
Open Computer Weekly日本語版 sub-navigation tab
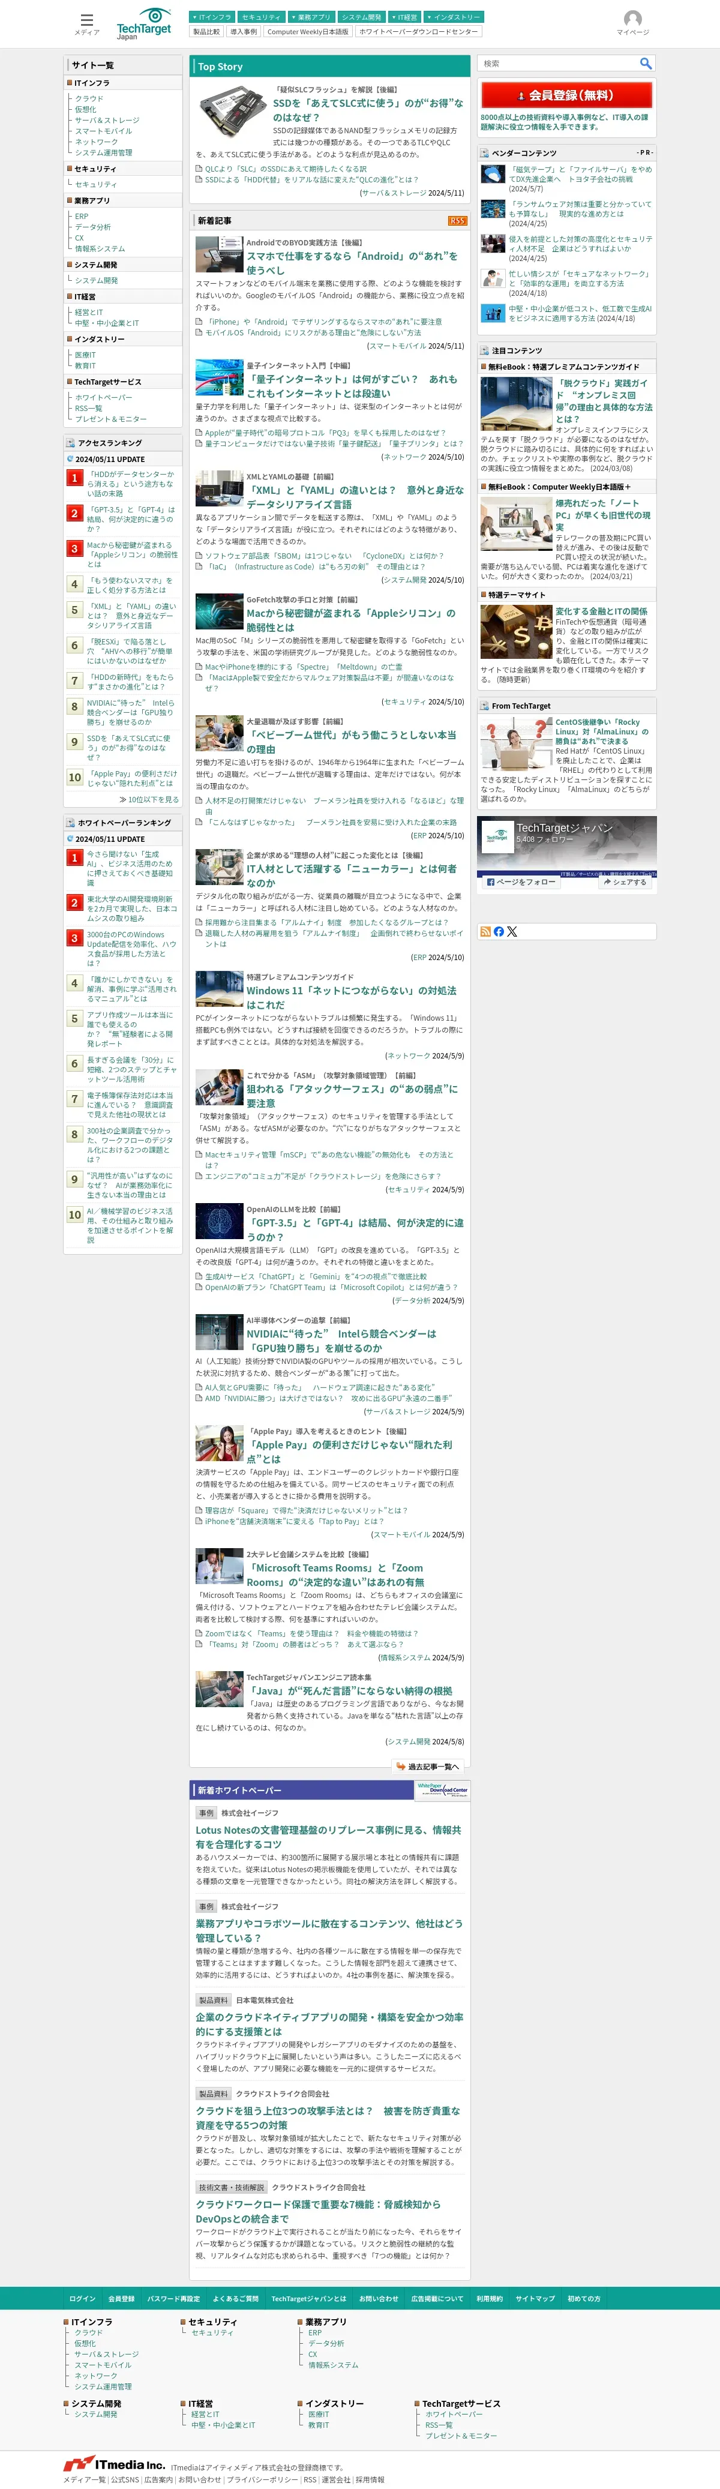(x=307, y=32)
